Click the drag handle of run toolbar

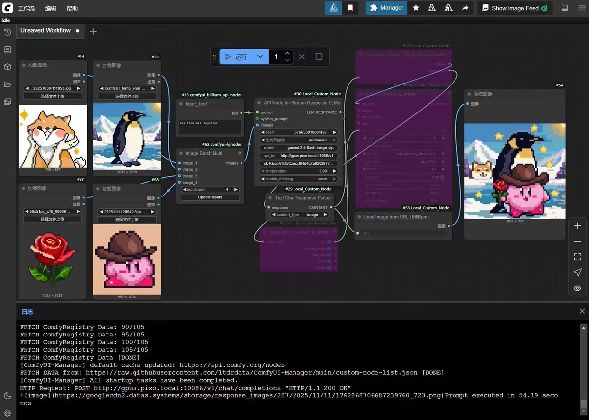(214, 57)
